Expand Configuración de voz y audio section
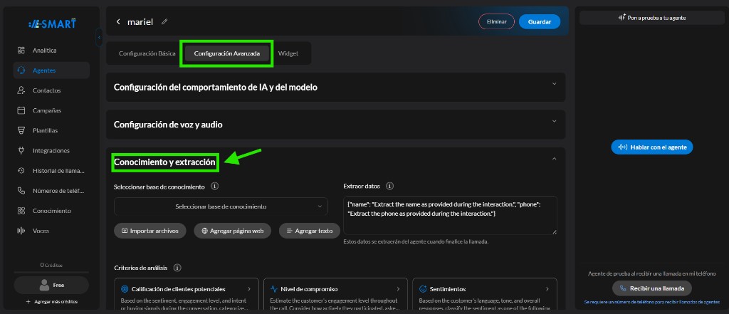The width and height of the screenshot is (729, 314). coord(554,121)
